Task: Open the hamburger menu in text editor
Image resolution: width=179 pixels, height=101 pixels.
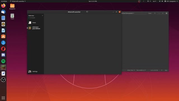Action: click(155, 13)
